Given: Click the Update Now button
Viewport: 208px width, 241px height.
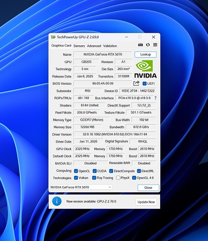Looking at the screenshot, I should click(x=146, y=202).
